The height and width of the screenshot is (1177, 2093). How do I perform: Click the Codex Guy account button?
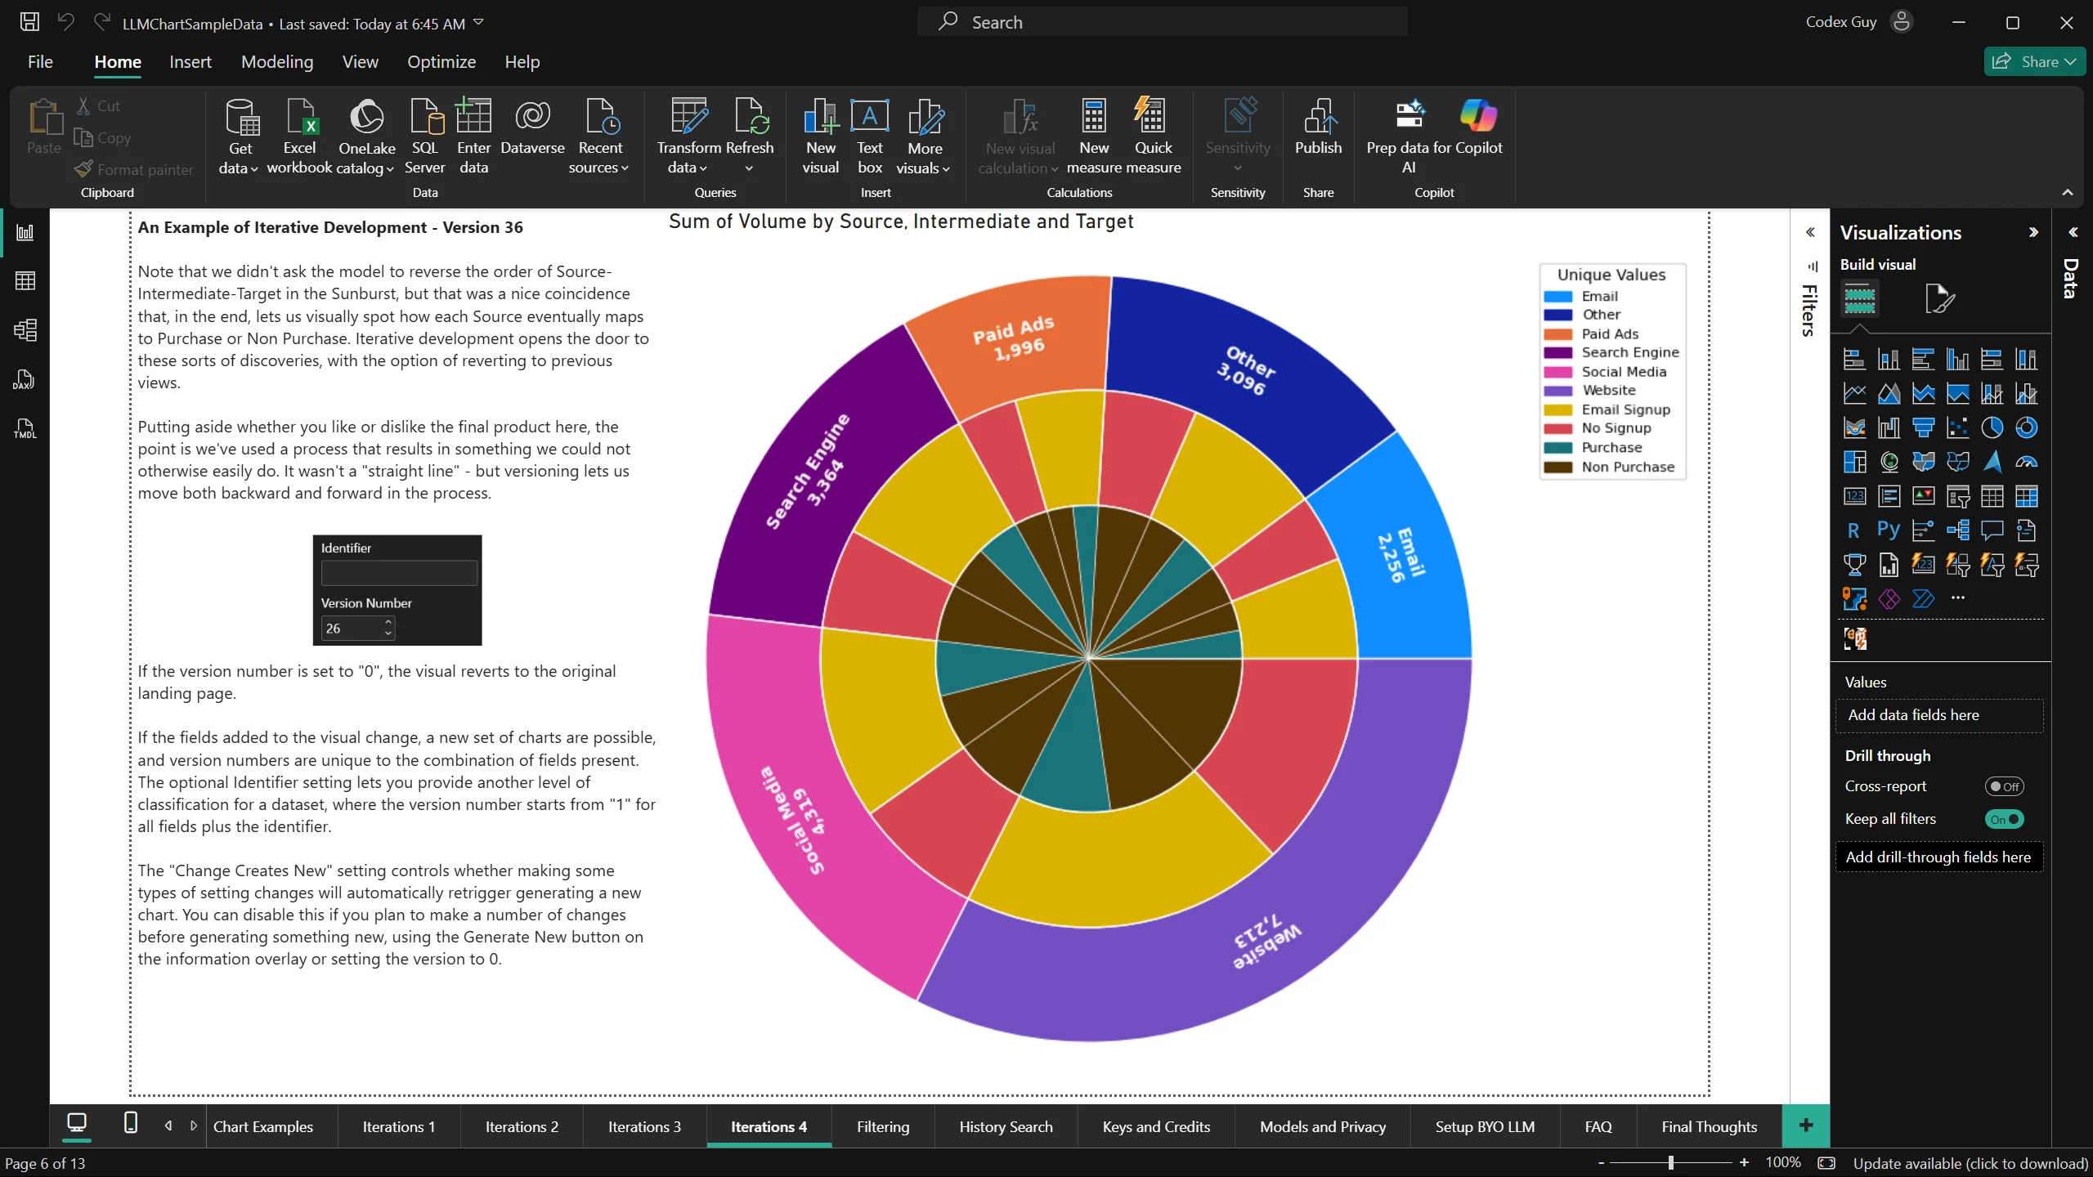point(1859,22)
